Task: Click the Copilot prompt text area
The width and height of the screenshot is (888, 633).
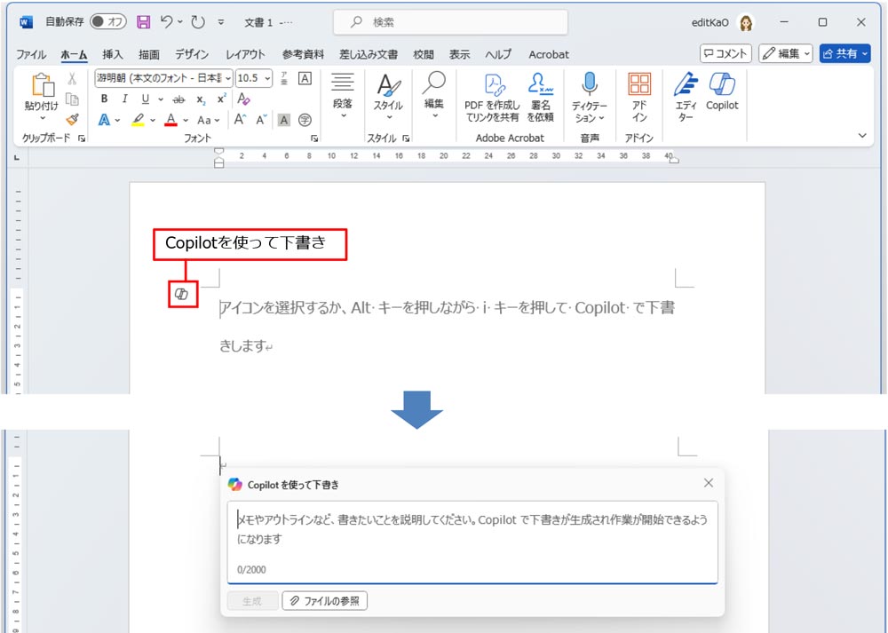Action: (472, 542)
